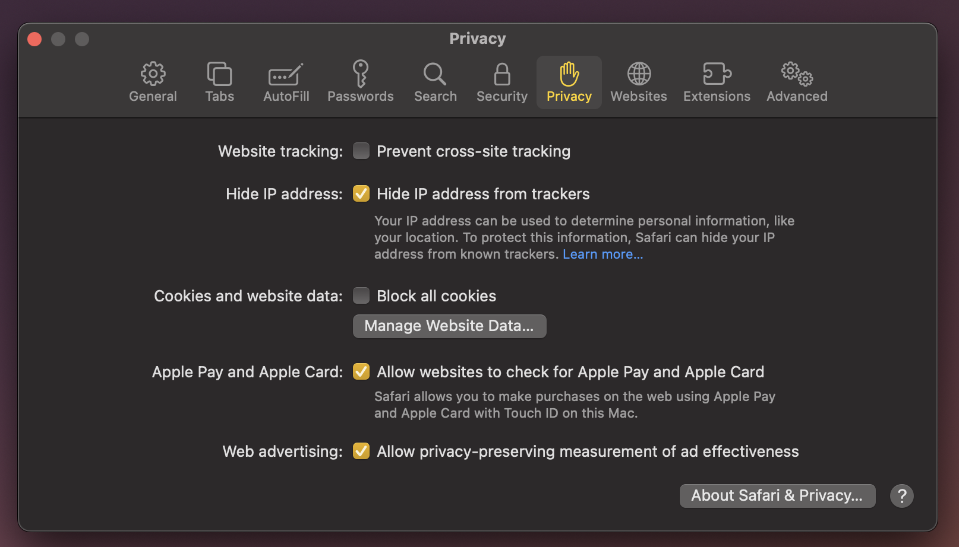Open About Safari & Privacy
This screenshot has width=959, height=547.
777,496
